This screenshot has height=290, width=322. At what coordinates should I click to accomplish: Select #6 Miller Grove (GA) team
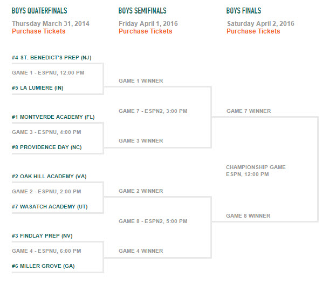click(x=43, y=266)
